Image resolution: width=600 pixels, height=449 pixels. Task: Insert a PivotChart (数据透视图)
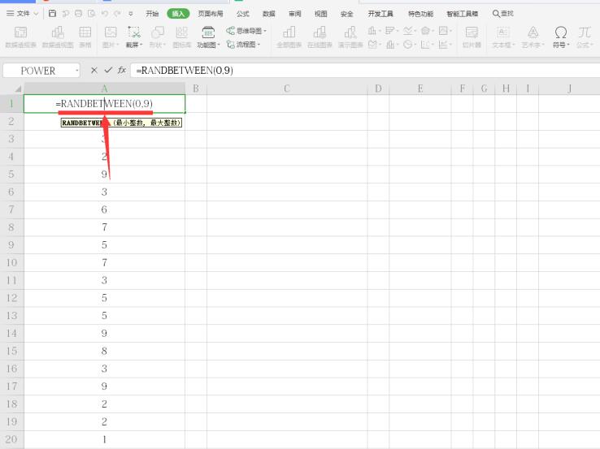(58, 37)
